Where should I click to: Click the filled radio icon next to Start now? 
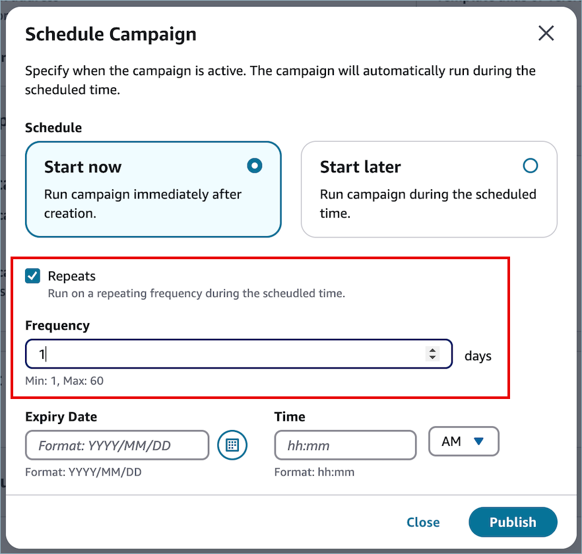[254, 166]
